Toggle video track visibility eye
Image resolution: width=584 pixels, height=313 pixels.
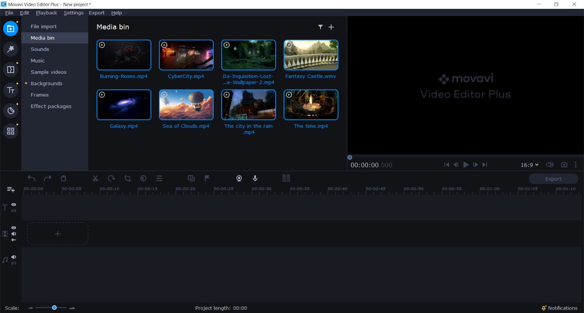(14, 228)
